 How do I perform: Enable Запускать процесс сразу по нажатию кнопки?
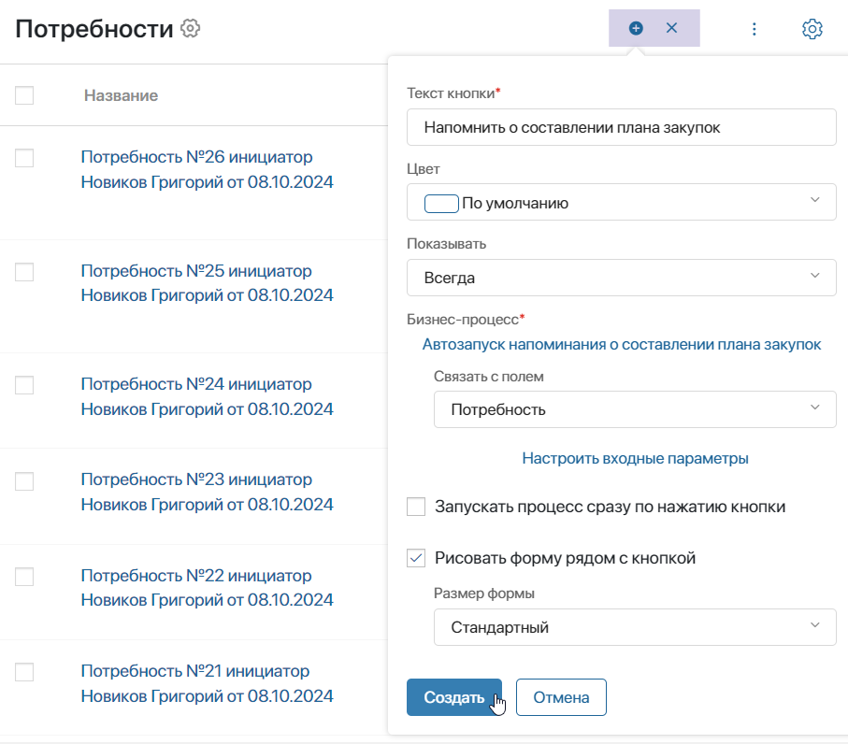click(416, 507)
